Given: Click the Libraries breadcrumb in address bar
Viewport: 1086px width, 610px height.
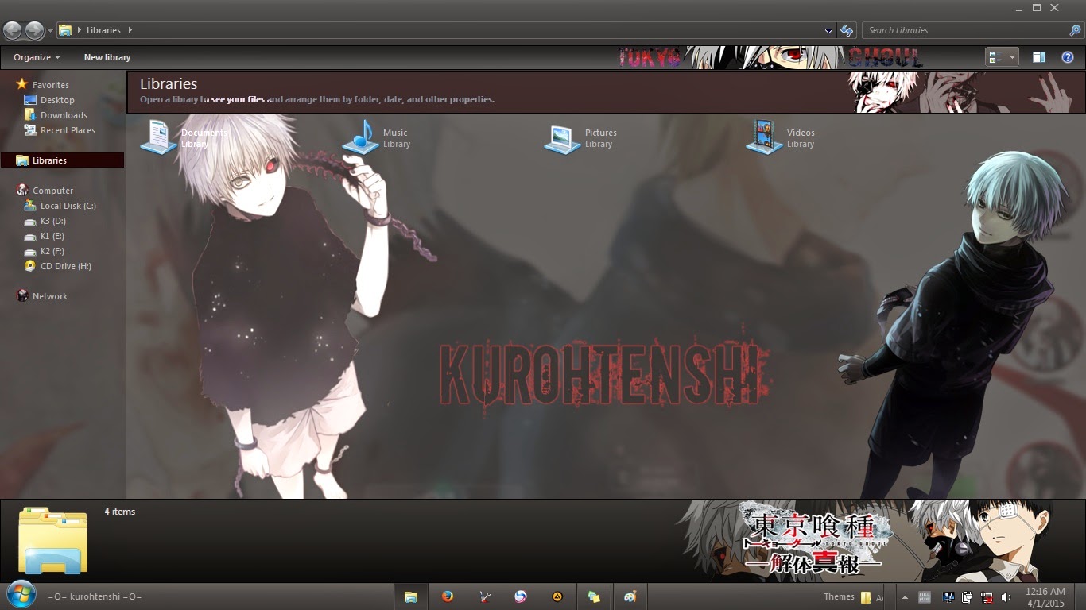Looking at the screenshot, I should point(103,30).
